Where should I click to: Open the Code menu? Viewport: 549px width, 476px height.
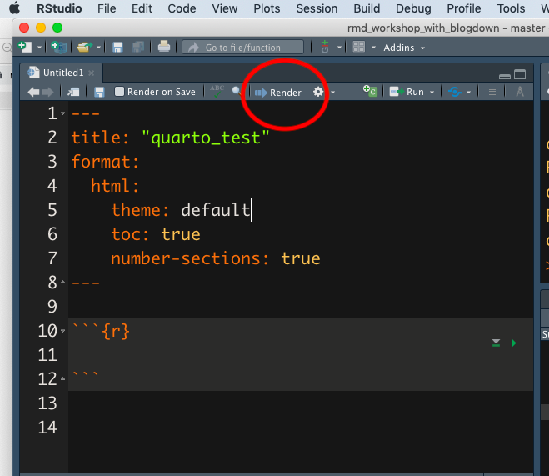(x=182, y=8)
